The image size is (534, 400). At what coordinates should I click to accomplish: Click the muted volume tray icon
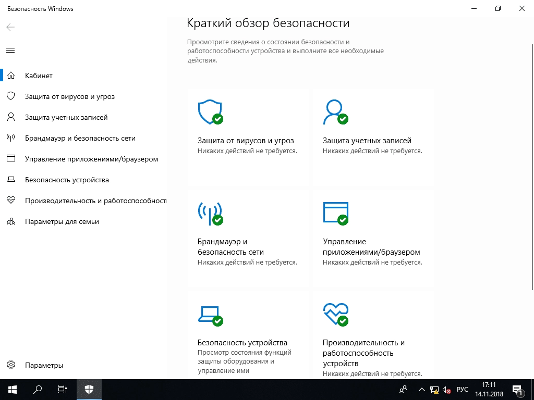pyautogui.click(x=447, y=390)
